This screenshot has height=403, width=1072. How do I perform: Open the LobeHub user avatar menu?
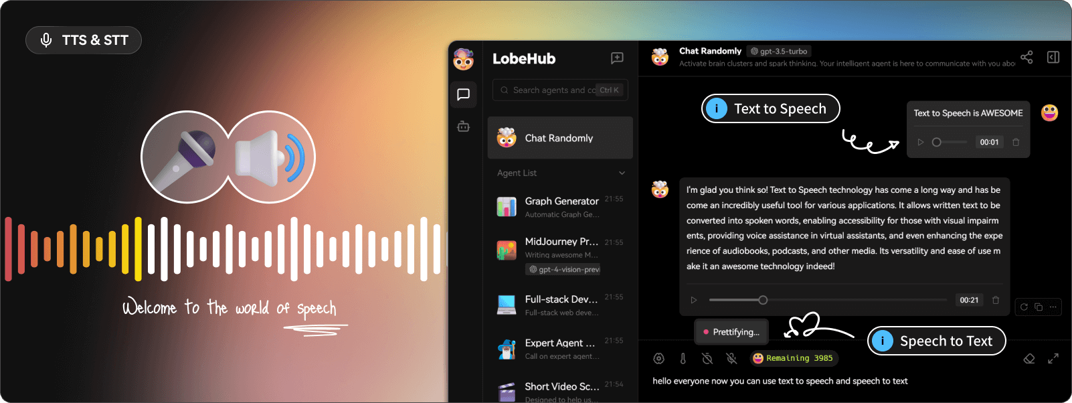click(463, 59)
